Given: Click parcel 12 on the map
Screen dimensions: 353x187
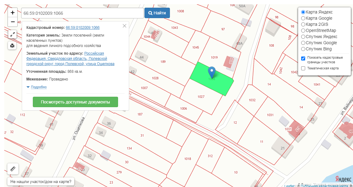Looking at the screenshot, I should (x=235, y=123).
